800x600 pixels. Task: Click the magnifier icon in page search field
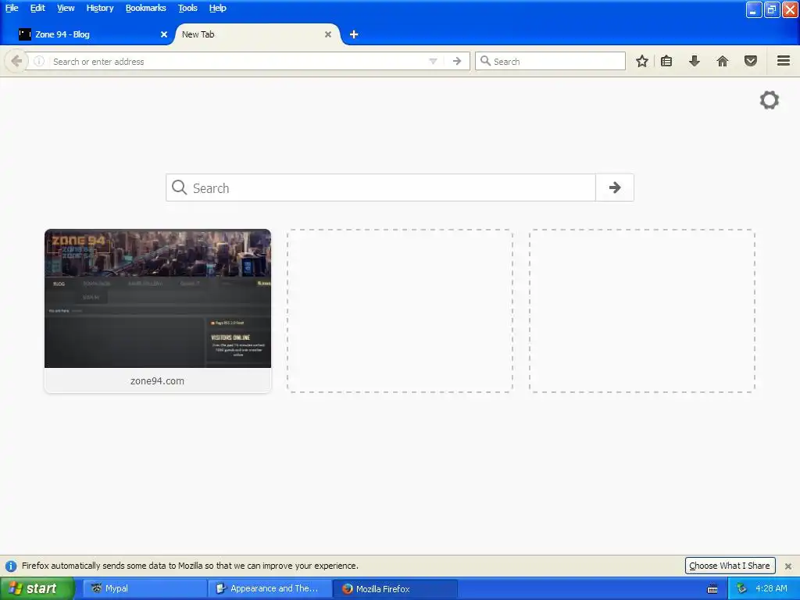click(x=179, y=187)
